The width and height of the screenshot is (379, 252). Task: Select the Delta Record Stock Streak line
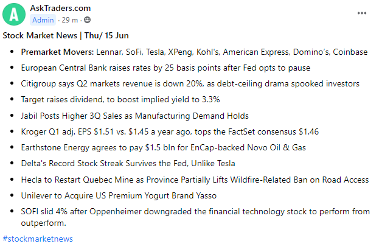point(128,163)
